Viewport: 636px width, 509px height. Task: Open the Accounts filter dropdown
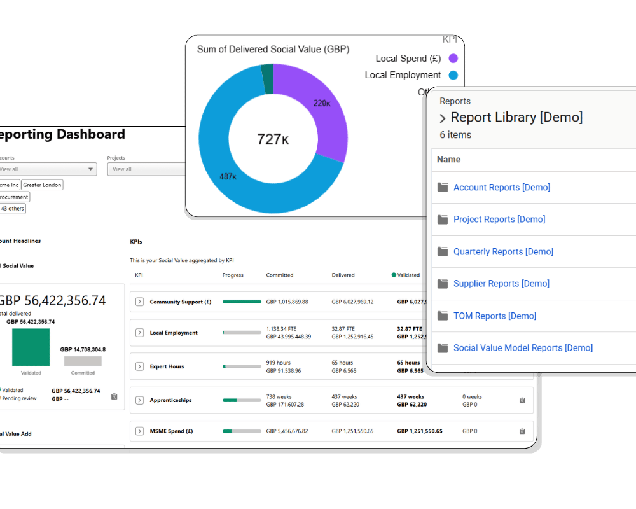(48, 169)
